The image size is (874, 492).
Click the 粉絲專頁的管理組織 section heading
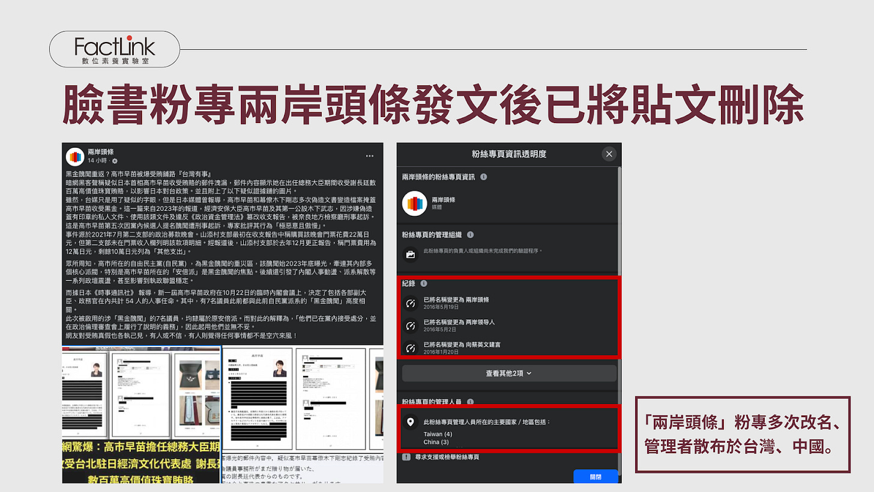coord(432,234)
